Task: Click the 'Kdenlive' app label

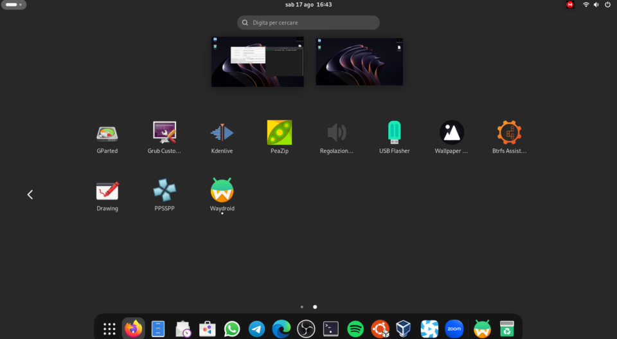Action: [222, 151]
